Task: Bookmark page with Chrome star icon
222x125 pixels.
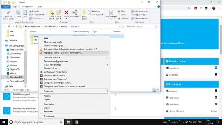Action: 189,8
